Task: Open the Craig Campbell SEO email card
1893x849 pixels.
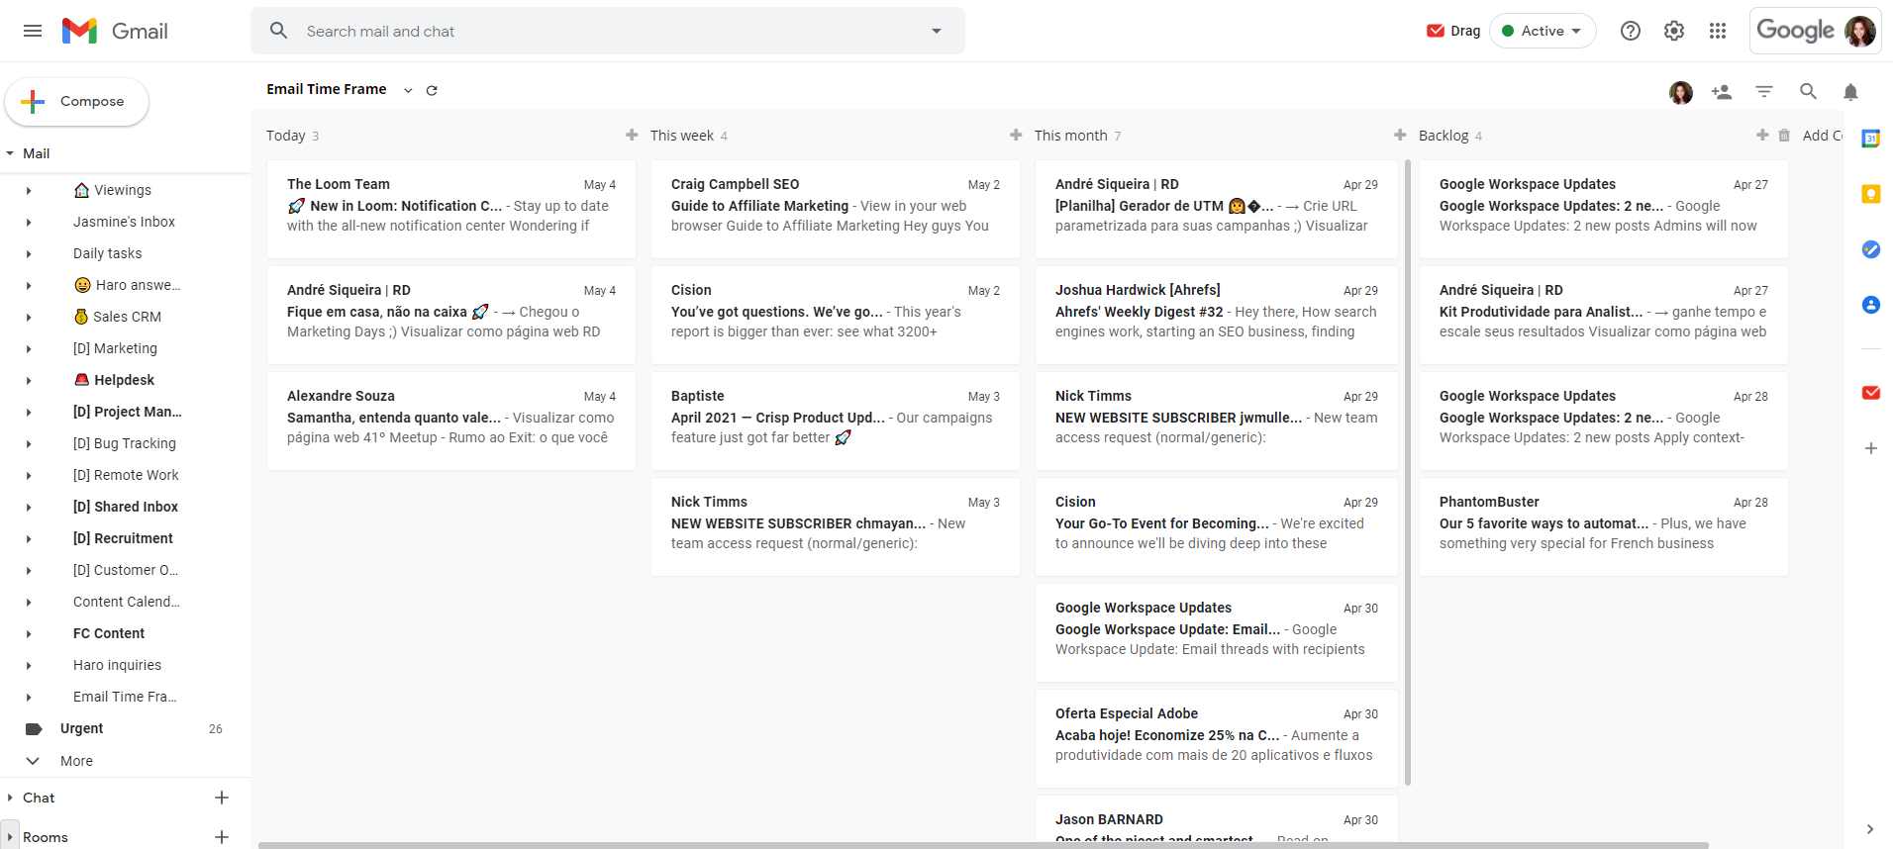Action: click(x=836, y=210)
